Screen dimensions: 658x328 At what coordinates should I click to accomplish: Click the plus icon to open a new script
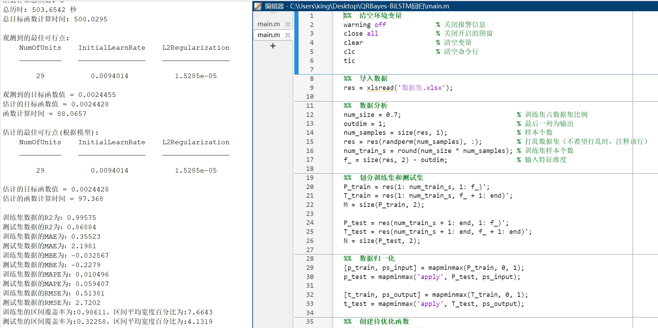click(273, 46)
